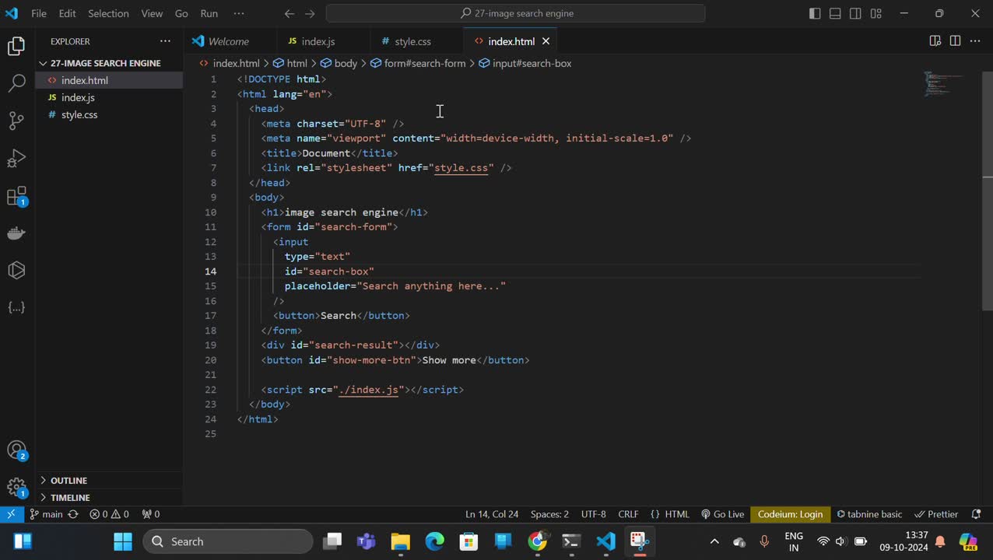
Task: Toggle Secondary Side Bar visibility
Action: click(855, 13)
